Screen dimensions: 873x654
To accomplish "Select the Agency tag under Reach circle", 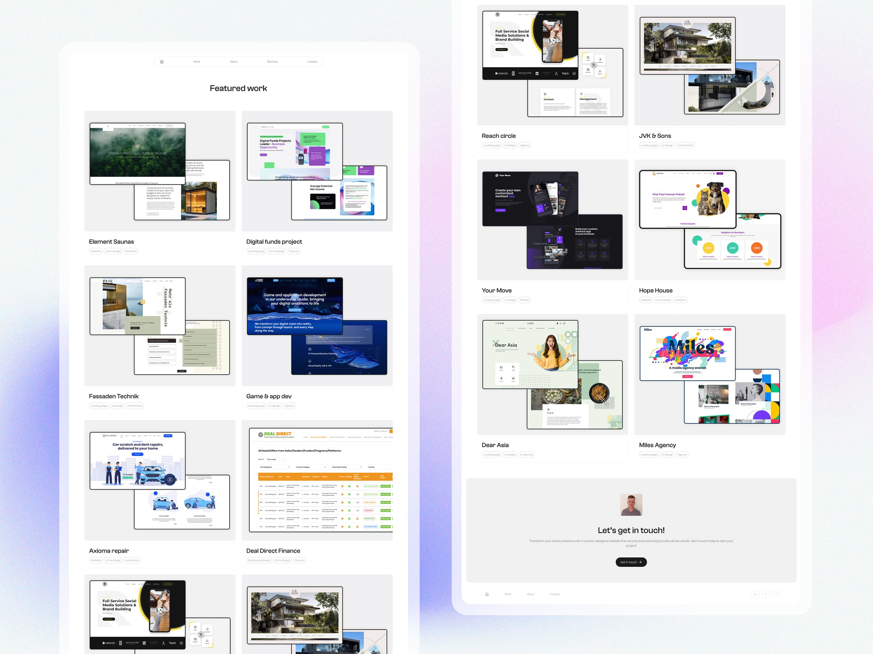I will (x=525, y=146).
